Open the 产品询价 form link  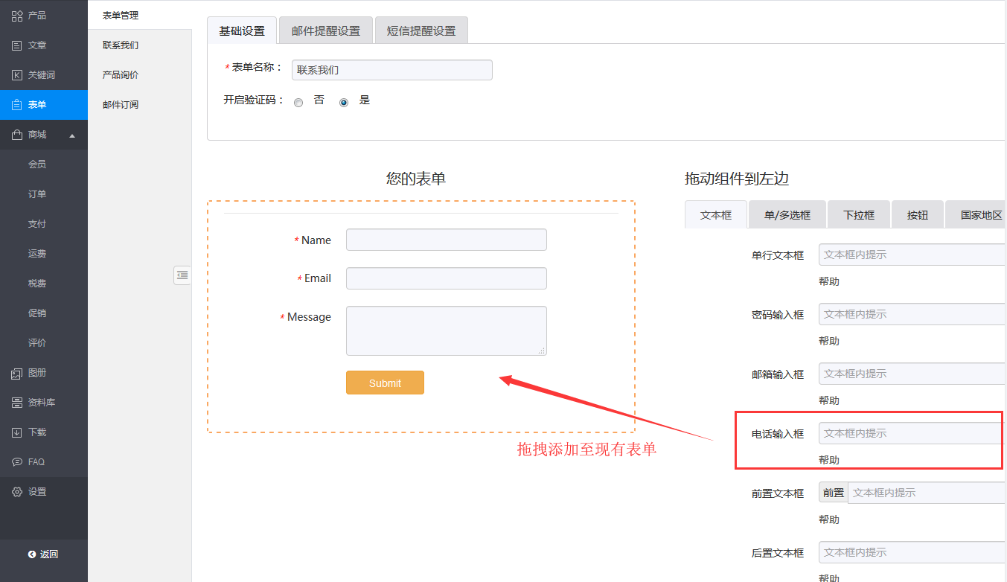click(x=121, y=75)
